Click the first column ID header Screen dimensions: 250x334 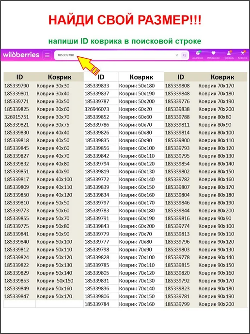tap(19, 77)
